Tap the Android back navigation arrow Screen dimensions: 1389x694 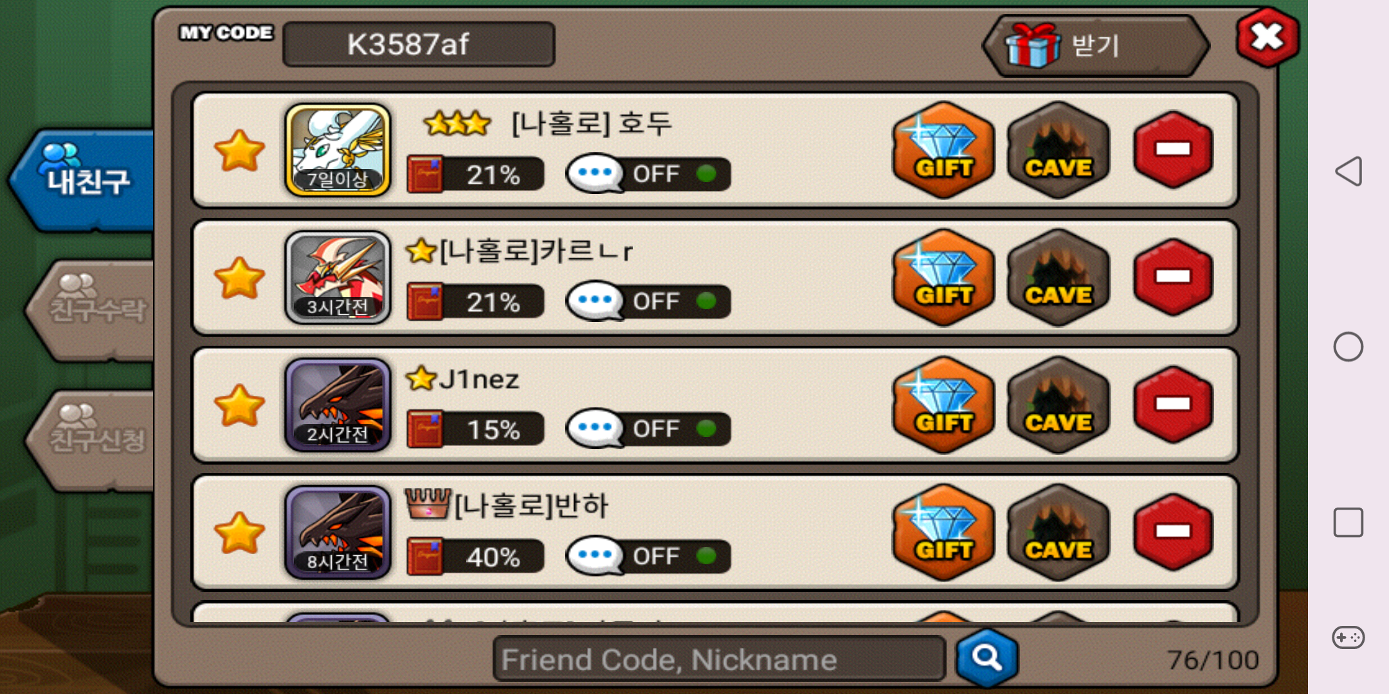[x=1348, y=172]
